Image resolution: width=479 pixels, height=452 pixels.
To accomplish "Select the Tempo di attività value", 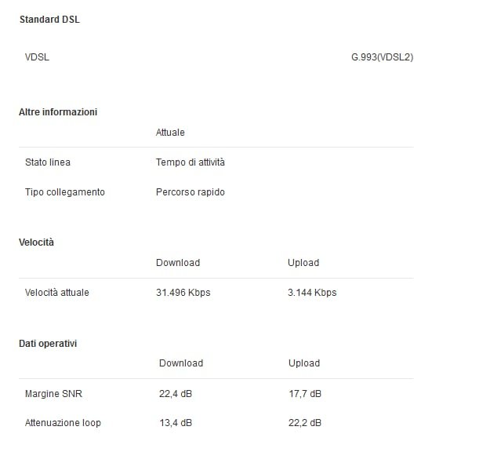I will 191,162.
